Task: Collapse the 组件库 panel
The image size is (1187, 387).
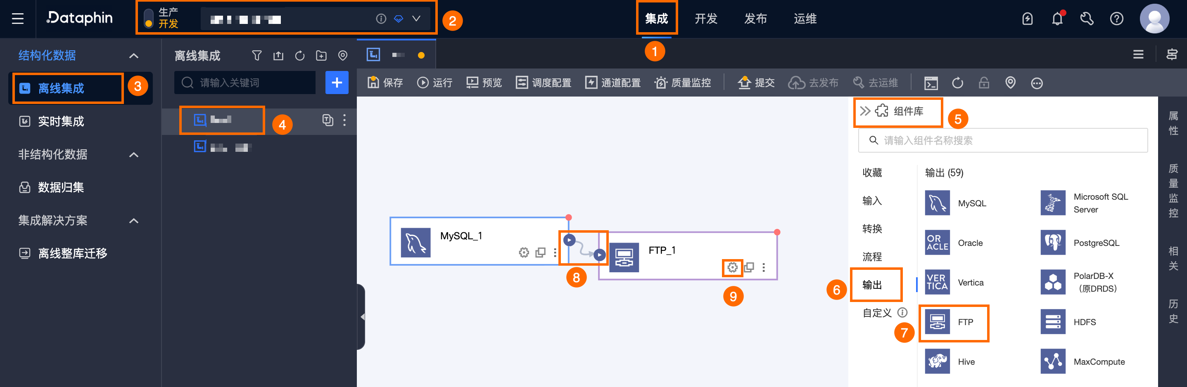Action: click(x=865, y=111)
